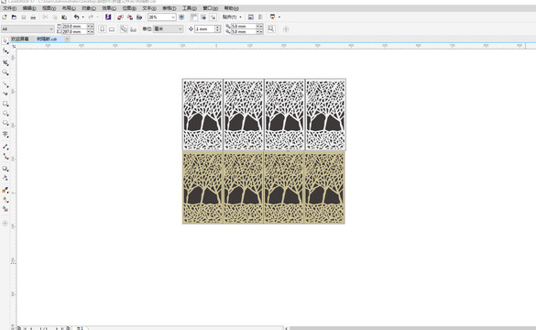The height and width of the screenshot is (330, 536).
Task: Select the Color Eyedropper tool
Action: pos(5,190)
